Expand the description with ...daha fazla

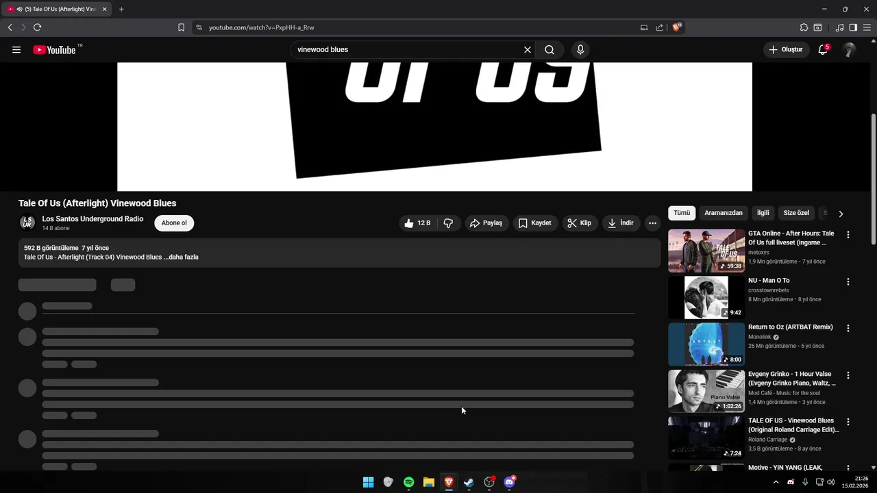click(181, 257)
